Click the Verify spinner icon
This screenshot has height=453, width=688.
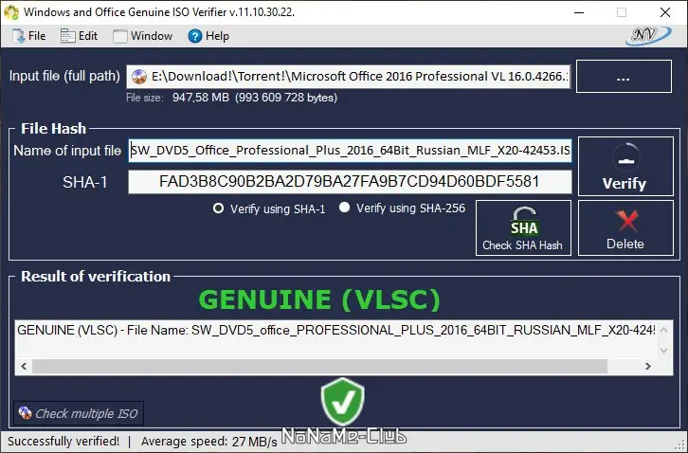[x=626, y=156]
